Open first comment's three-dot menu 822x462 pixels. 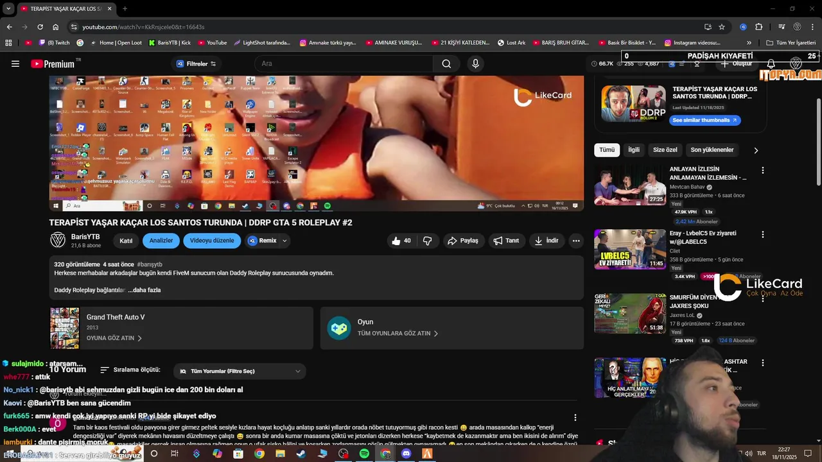click(x=575, y=417)
